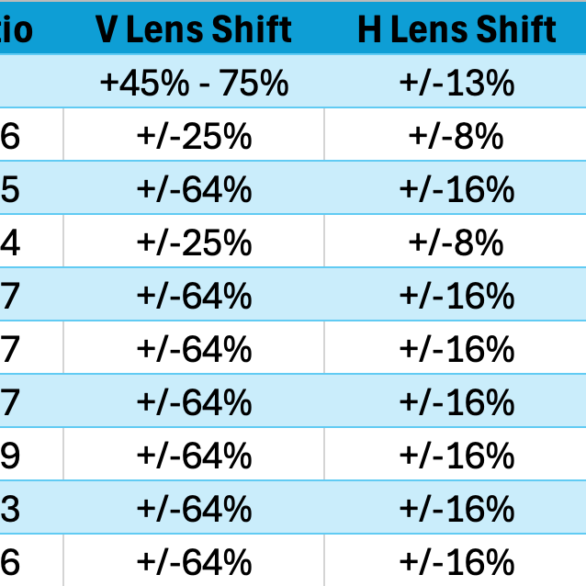Click "+/-8%" in the row ending in 4
The height and width of the screenshot is (586, 586).
click(x=456, y=242)
